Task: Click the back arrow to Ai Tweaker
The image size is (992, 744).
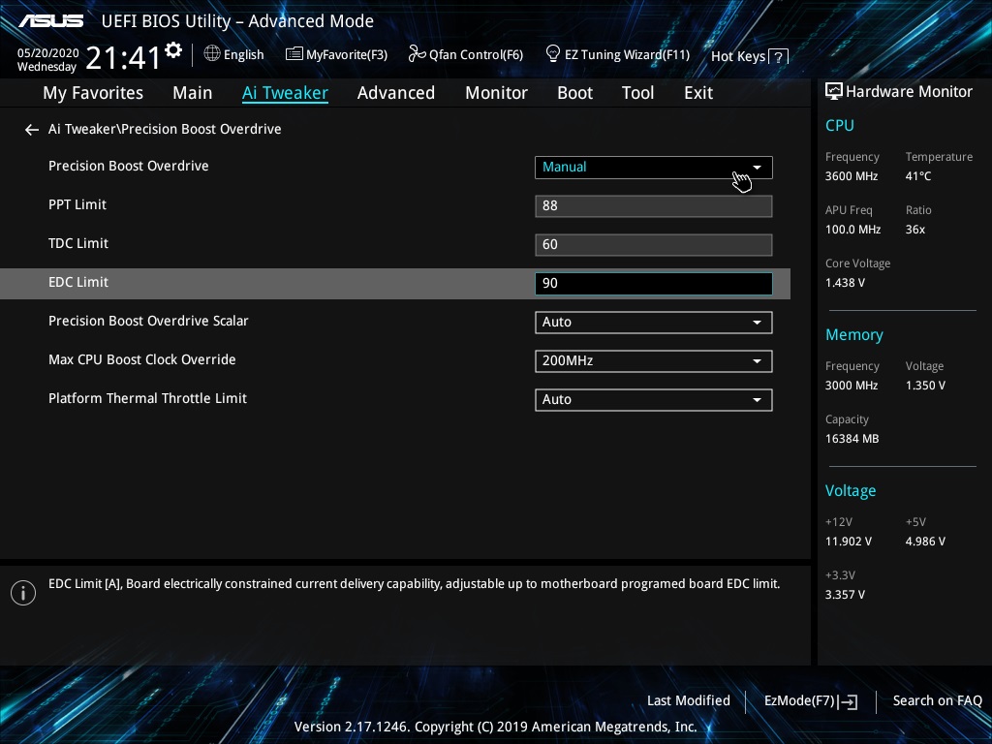Action: point(32,130)
